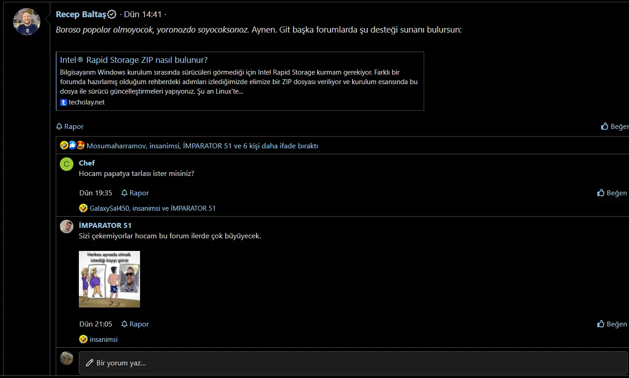This screenshot has height=378, width=629.
Task: Click the thumbs-up icon on main post Beğen
Action: pos(605,127)
